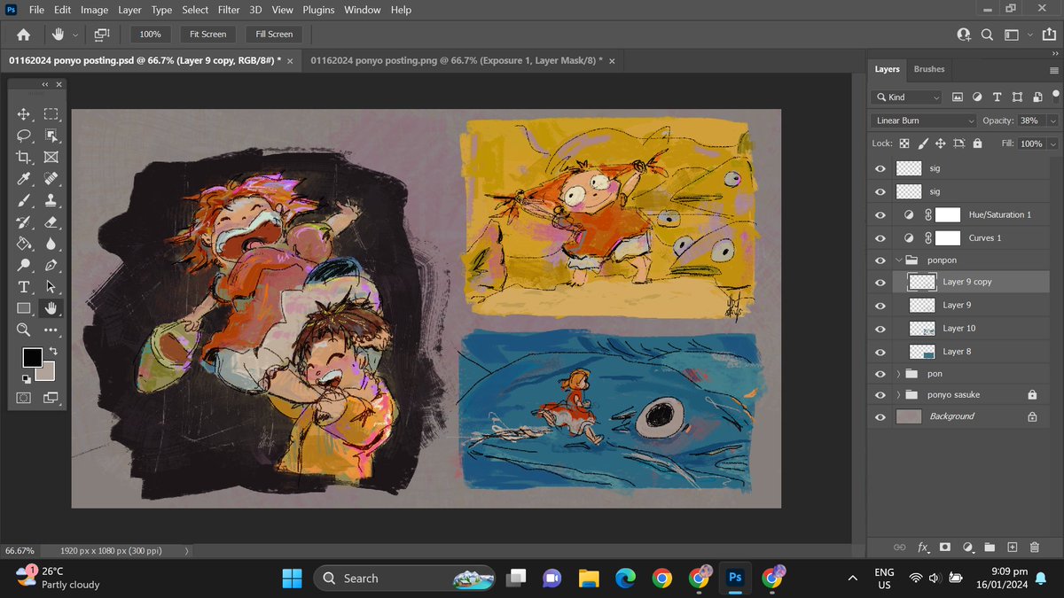
Task: Select the Pen tool
Action: click(x=51, y=265)
